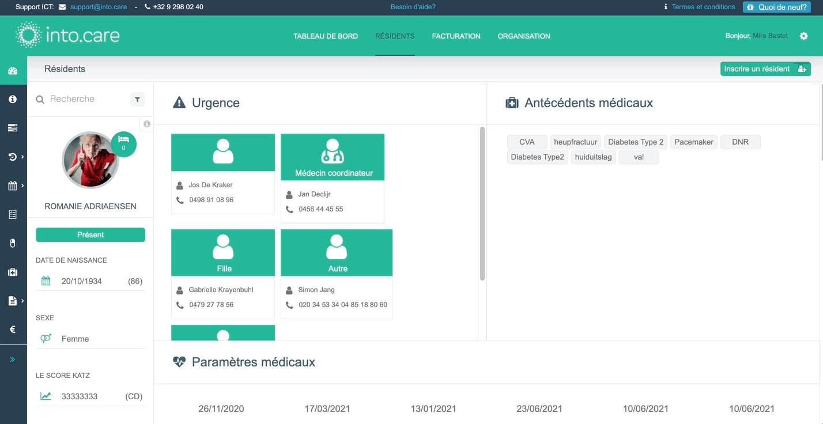Open the document sidebar icon

tap(13, 301)
